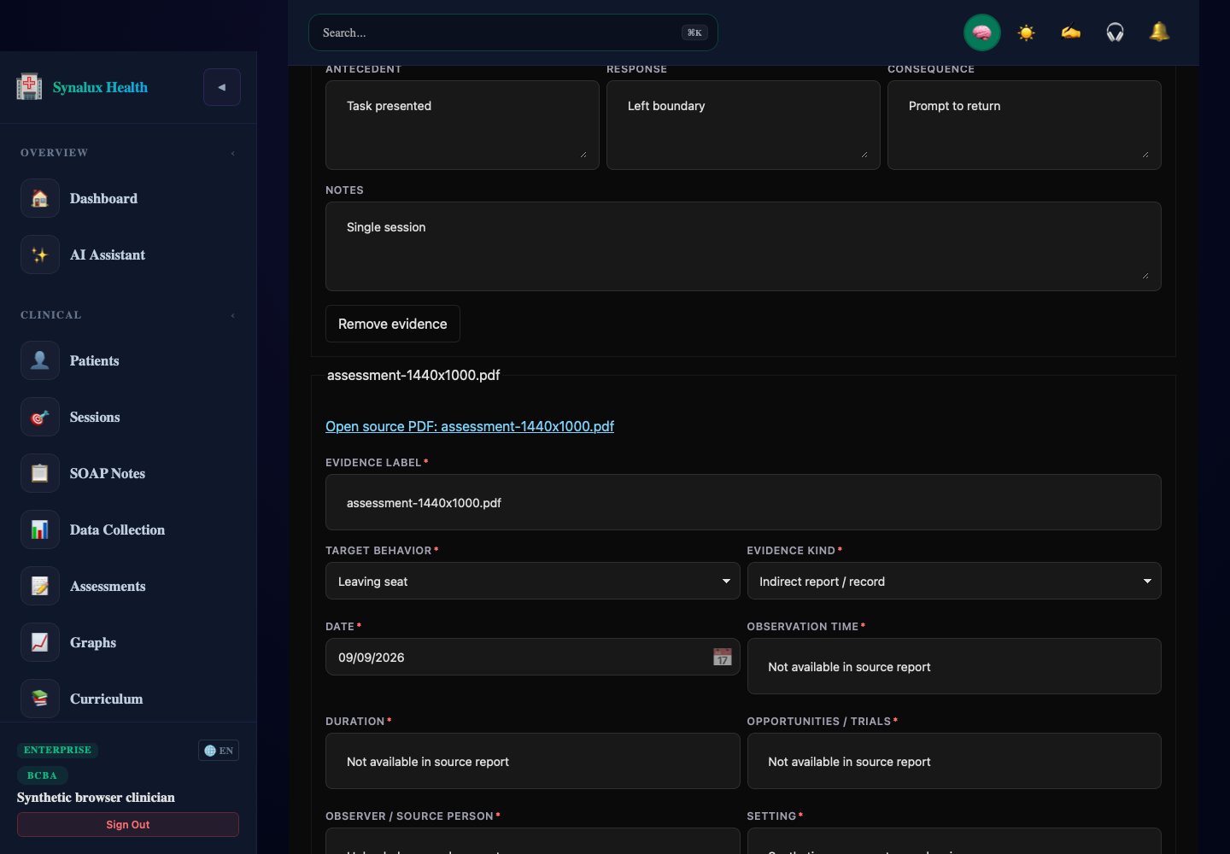
Task: Click the Patients silhouette icon
Action: pos(40,360)
